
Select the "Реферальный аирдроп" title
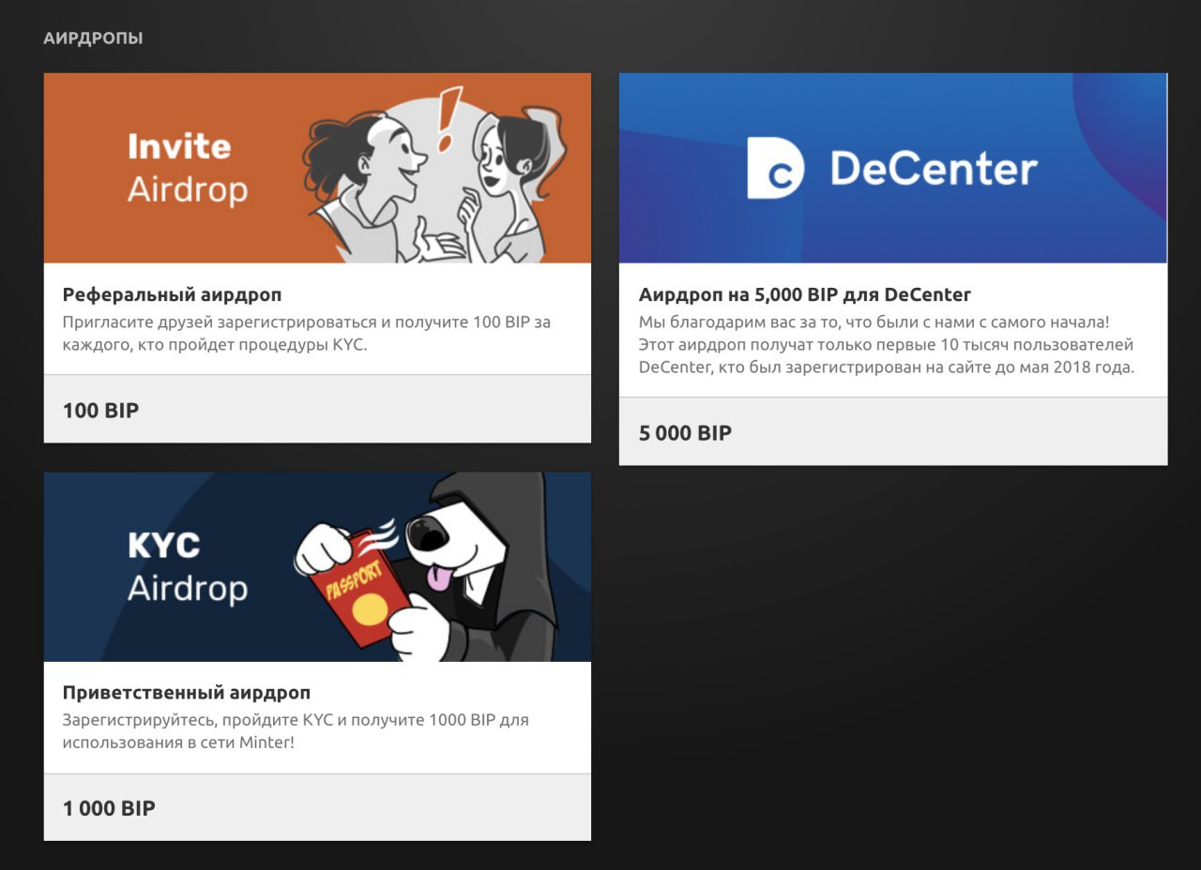pos(172,294)
